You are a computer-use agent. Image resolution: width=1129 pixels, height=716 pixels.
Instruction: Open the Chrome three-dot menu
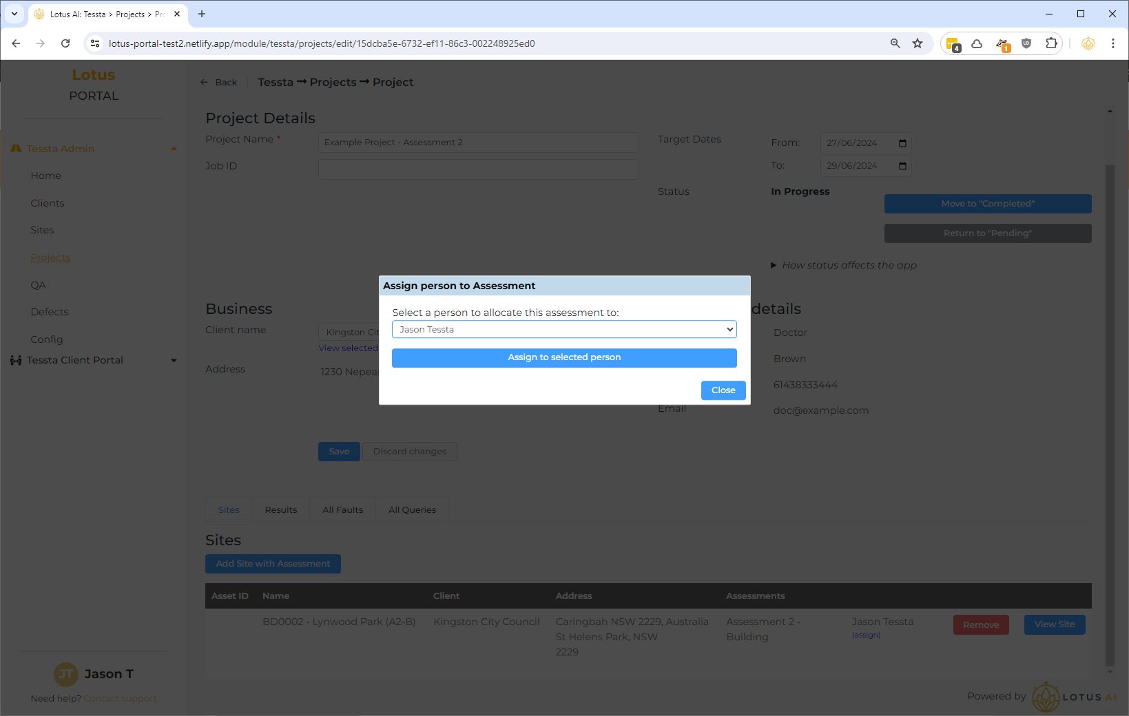1112,43
